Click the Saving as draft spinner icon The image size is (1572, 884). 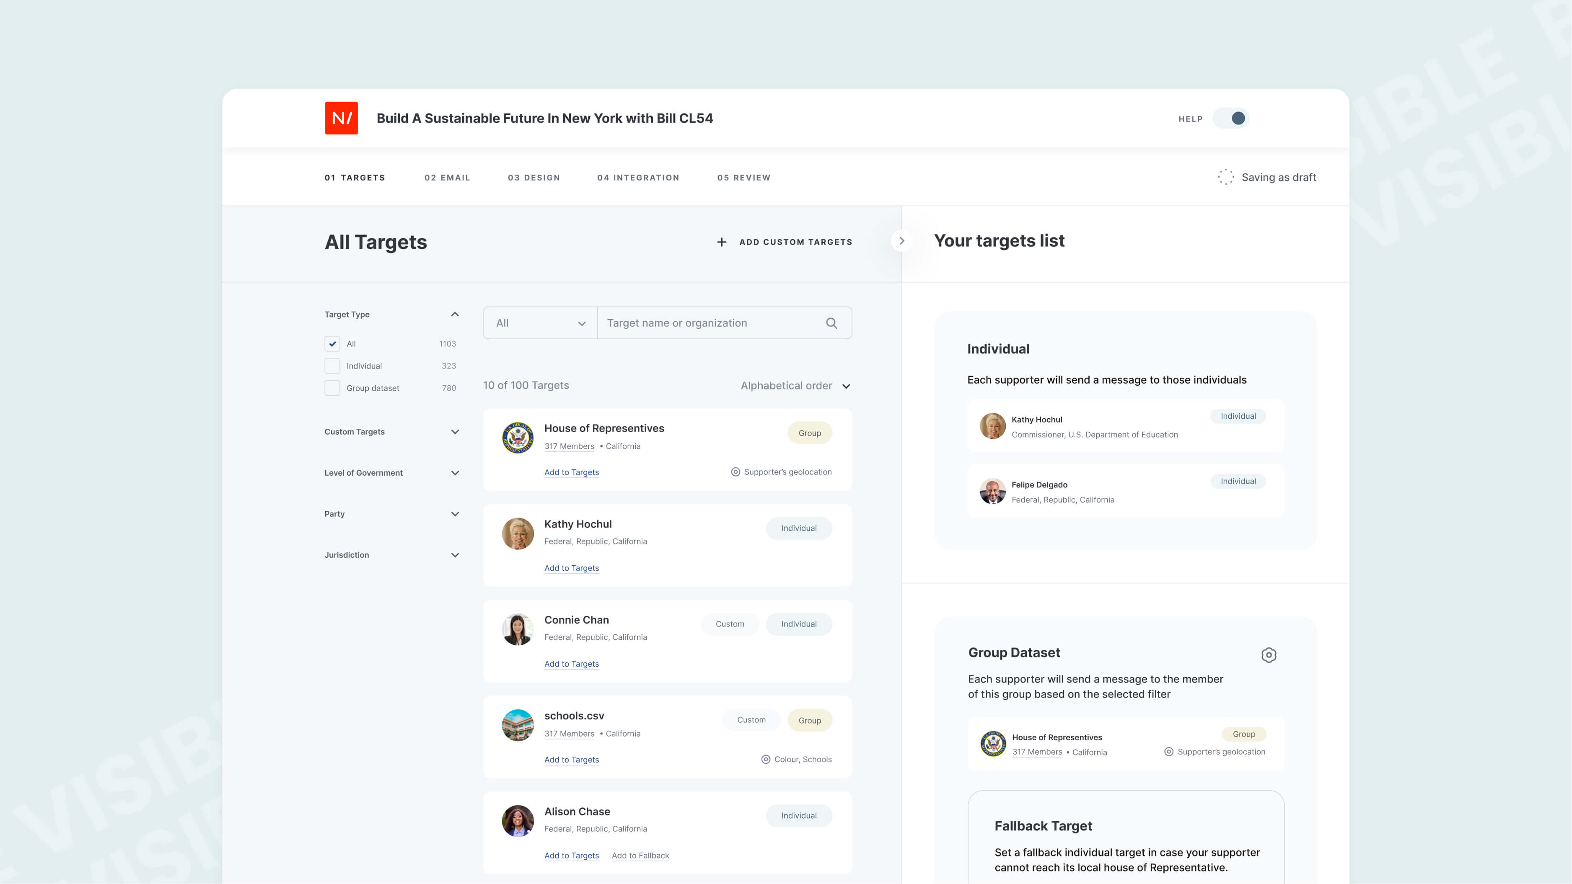tap(1225, 177)
